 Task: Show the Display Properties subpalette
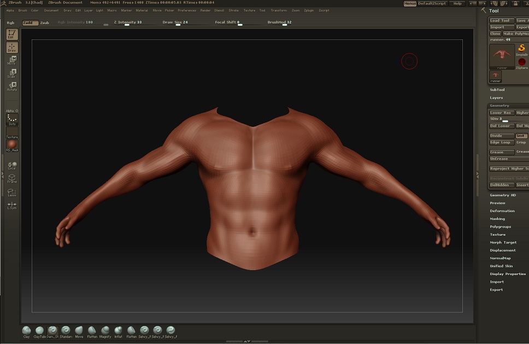508,274
